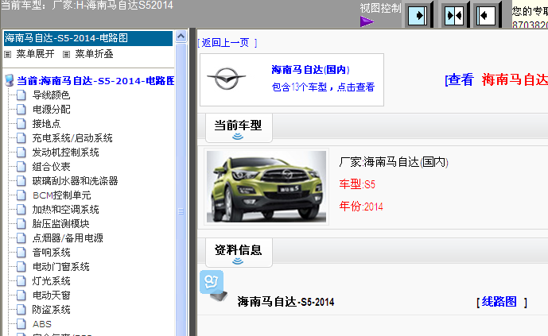Switch to the 当前车型 tab
Screen dimensions: 548x336
tap(239, 127)
